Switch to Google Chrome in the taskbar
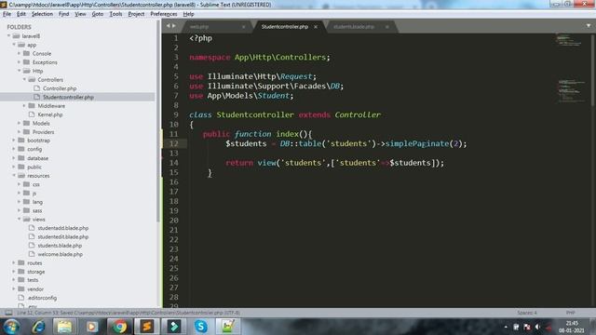Screen dimensions: 596x335 coord(119,327)
